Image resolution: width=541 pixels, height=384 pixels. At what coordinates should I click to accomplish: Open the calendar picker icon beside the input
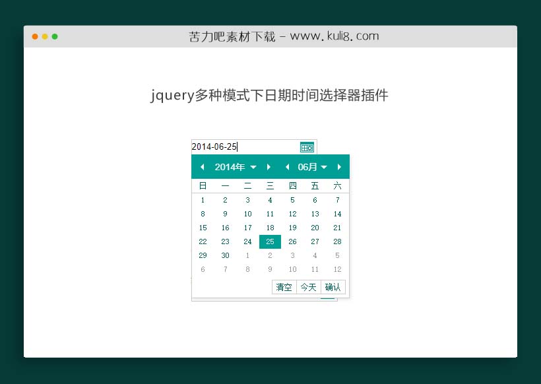(x=306, y=146)
